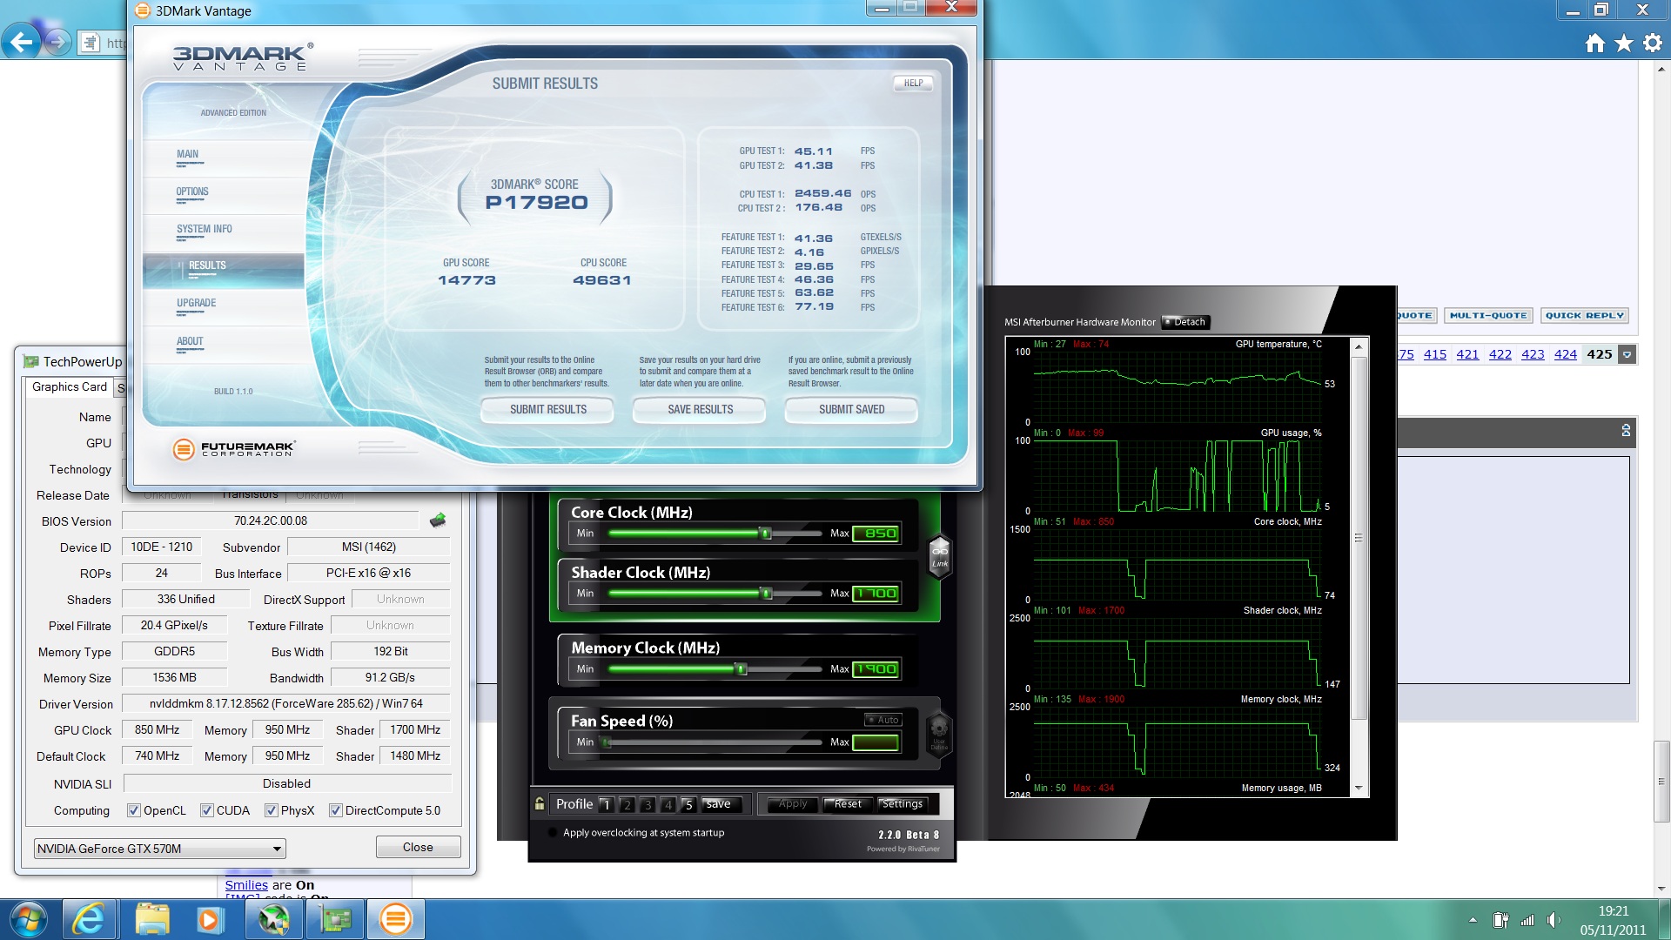1671x940 pixels.
Task: Toggle the PhysX checkbox in GPU-Z
Action: pos(272,810)
